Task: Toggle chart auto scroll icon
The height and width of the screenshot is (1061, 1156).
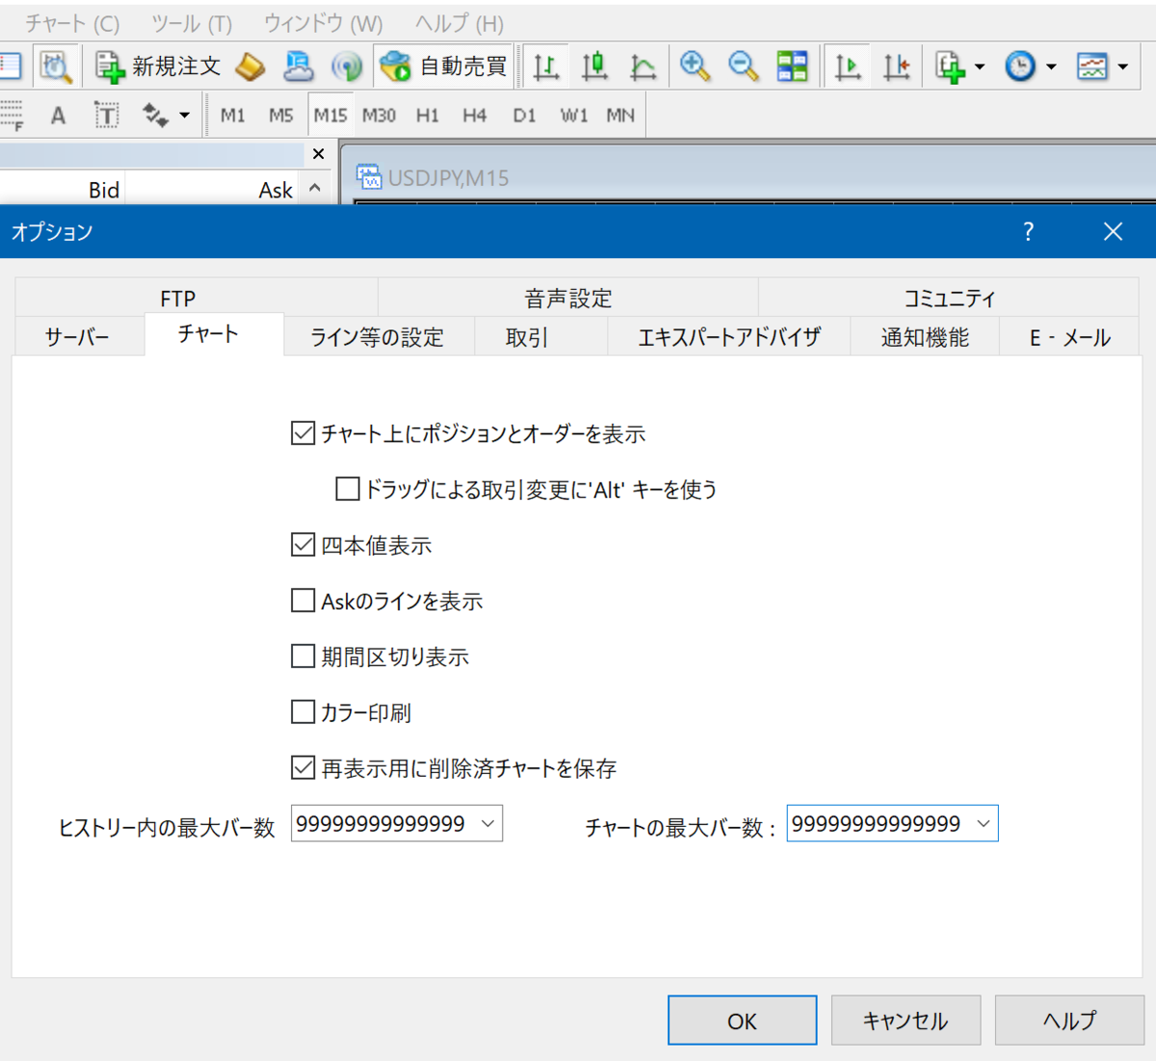Action: click(848, 66)
